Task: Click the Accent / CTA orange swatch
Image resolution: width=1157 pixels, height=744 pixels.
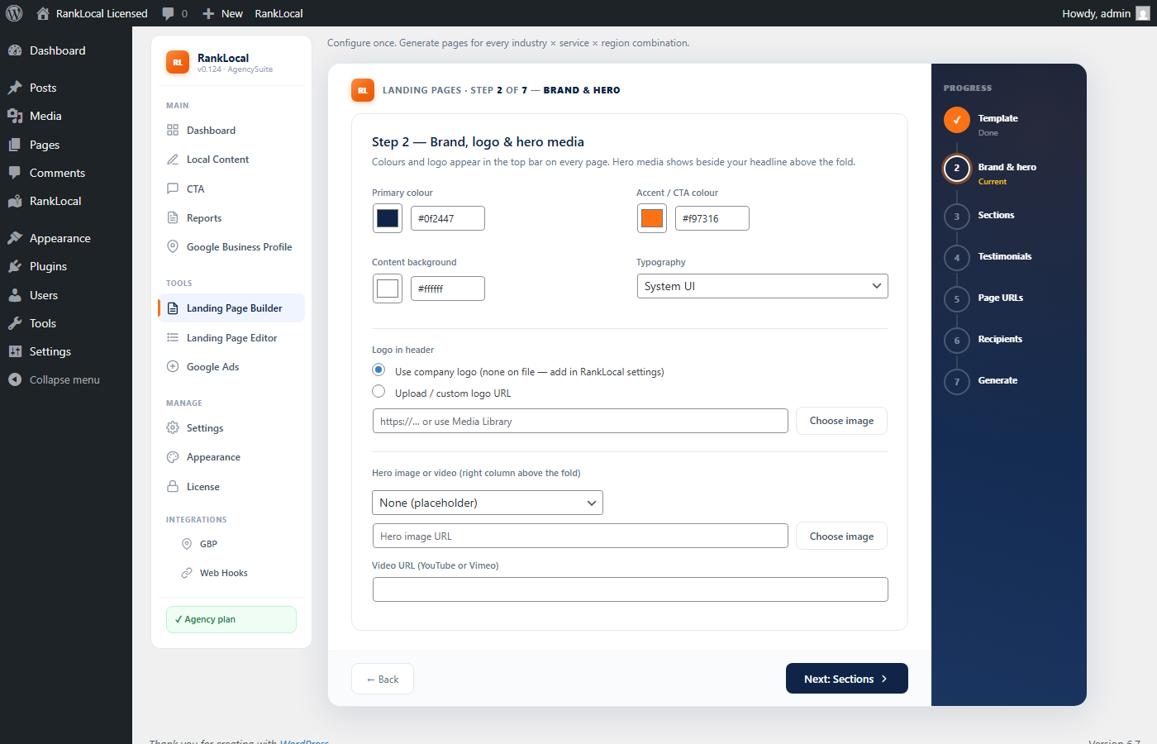Action: [652, 218]
